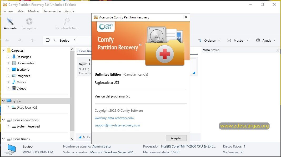Open the Ayuda menu in the menu bar
The image size is (281, 157).
pyautogui.click(x=69, y=11)
